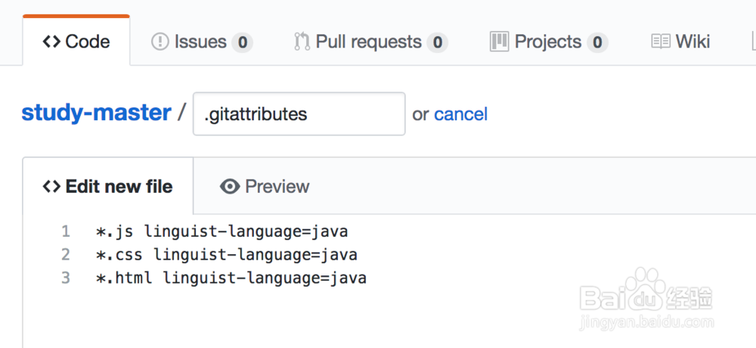The height and width of the screenshot is (348, 756).
Task: Click the Issues count badge
Action: point(242,42)
